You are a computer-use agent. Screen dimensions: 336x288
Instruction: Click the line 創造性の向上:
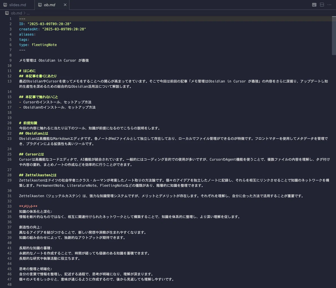[30, 227]
